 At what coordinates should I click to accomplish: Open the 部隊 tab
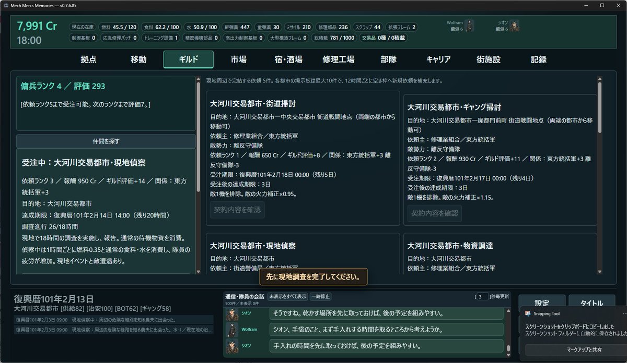(x=388, y=59)
